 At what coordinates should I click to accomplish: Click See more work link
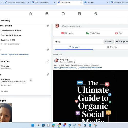coord(6,85)
